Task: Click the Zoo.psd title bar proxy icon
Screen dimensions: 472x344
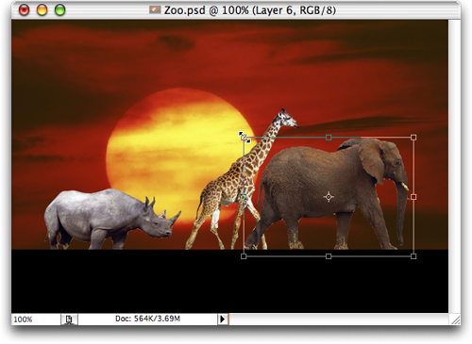Action: pos(155,10)
